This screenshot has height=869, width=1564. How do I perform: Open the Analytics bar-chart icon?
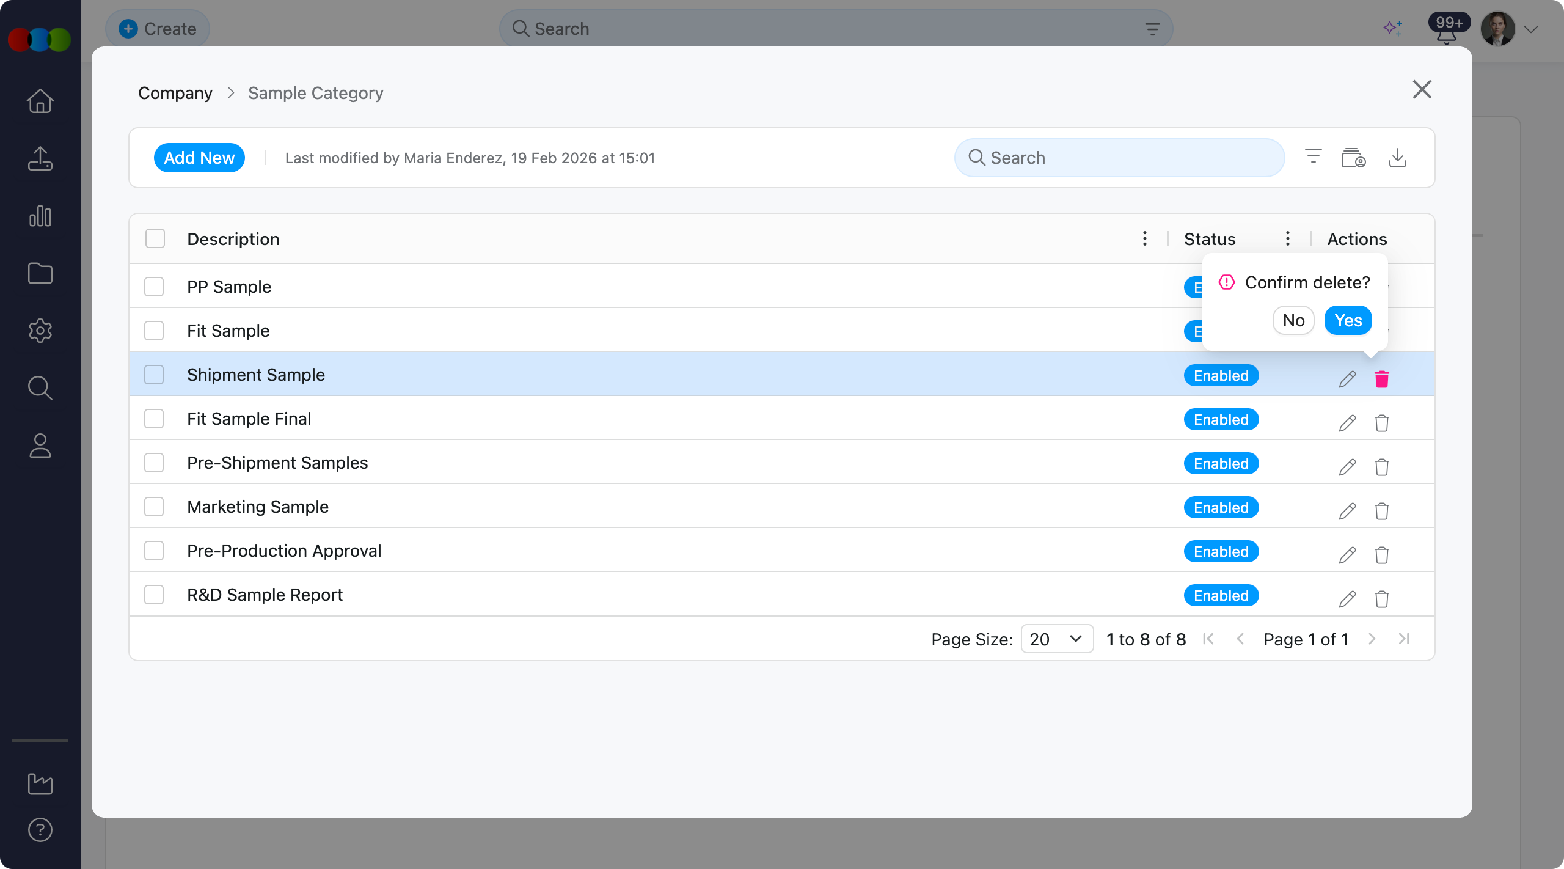click(x=40, y=216)
